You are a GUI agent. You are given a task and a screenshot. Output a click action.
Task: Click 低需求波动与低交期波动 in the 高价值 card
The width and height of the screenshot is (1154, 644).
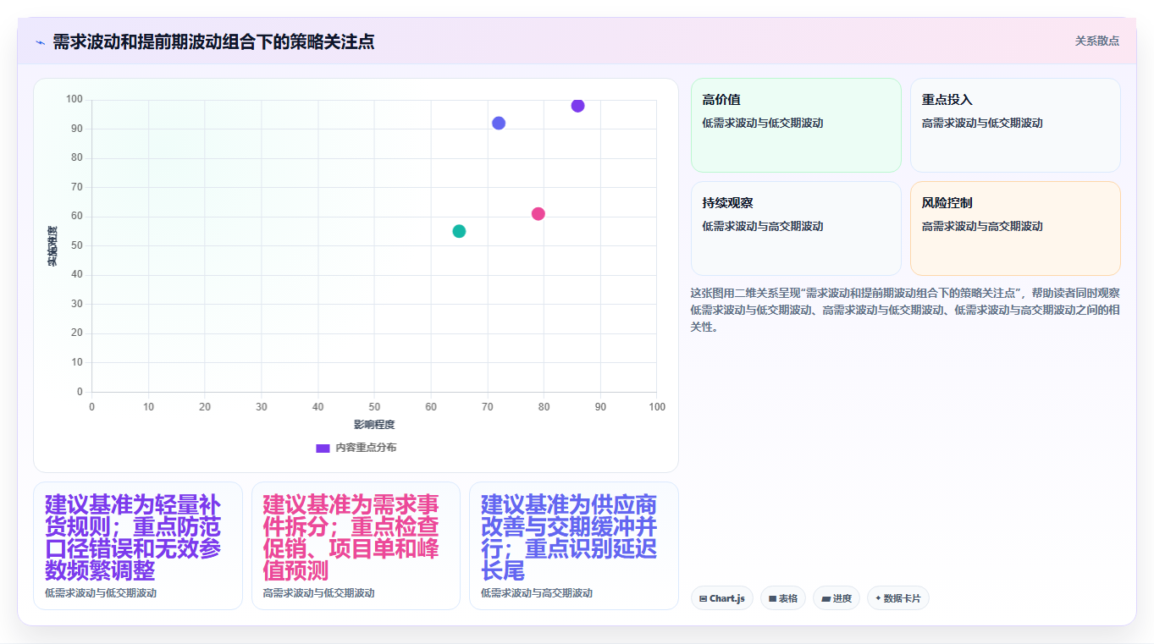pos(763,124)
